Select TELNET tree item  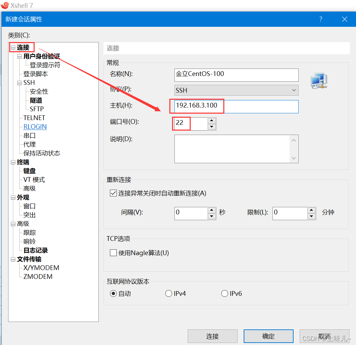click(34, 118)
